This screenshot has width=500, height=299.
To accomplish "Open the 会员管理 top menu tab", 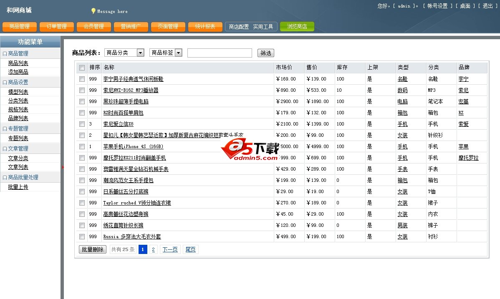I will [x=94, y=26].
